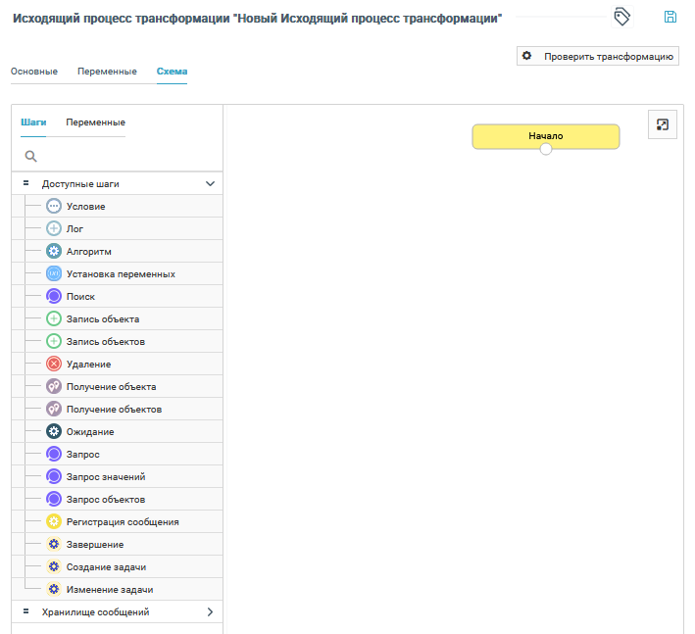This screenshot has width=695, height=634.
Task: Open the Переменные top tab
Action: 107,72
